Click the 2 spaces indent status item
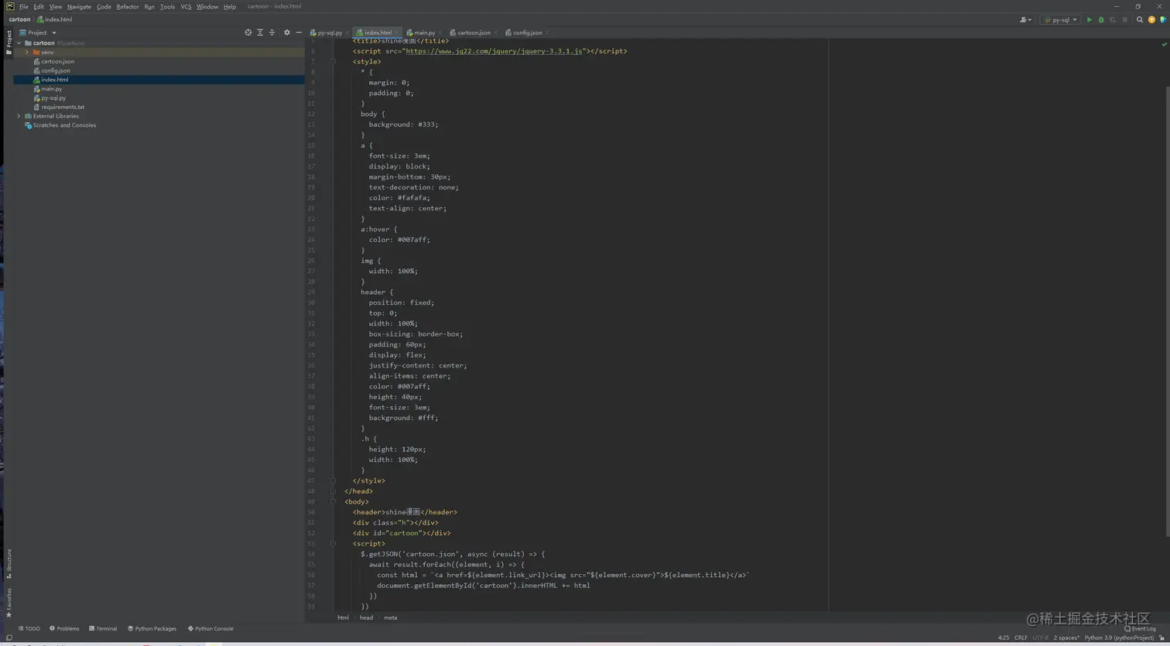The height and width of the screenshot is (646, 1170). tap(1067, 637)
